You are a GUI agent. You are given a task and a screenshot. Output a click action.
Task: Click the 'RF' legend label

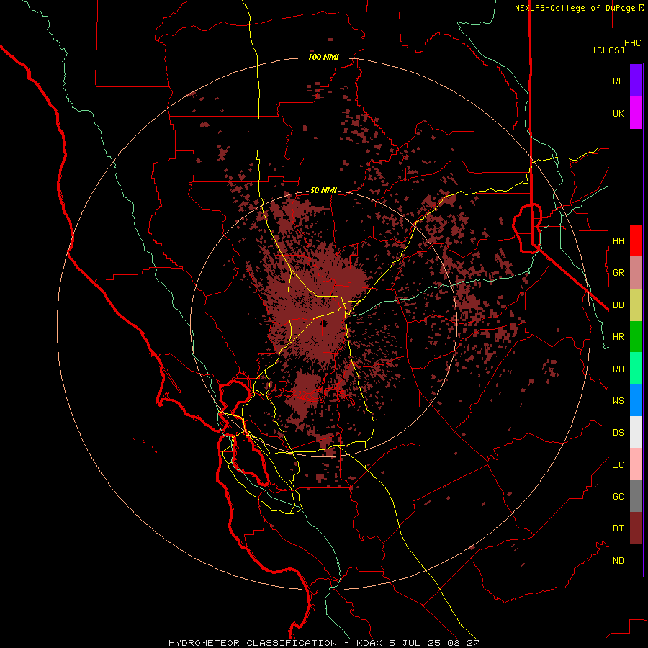pos(618,81)
